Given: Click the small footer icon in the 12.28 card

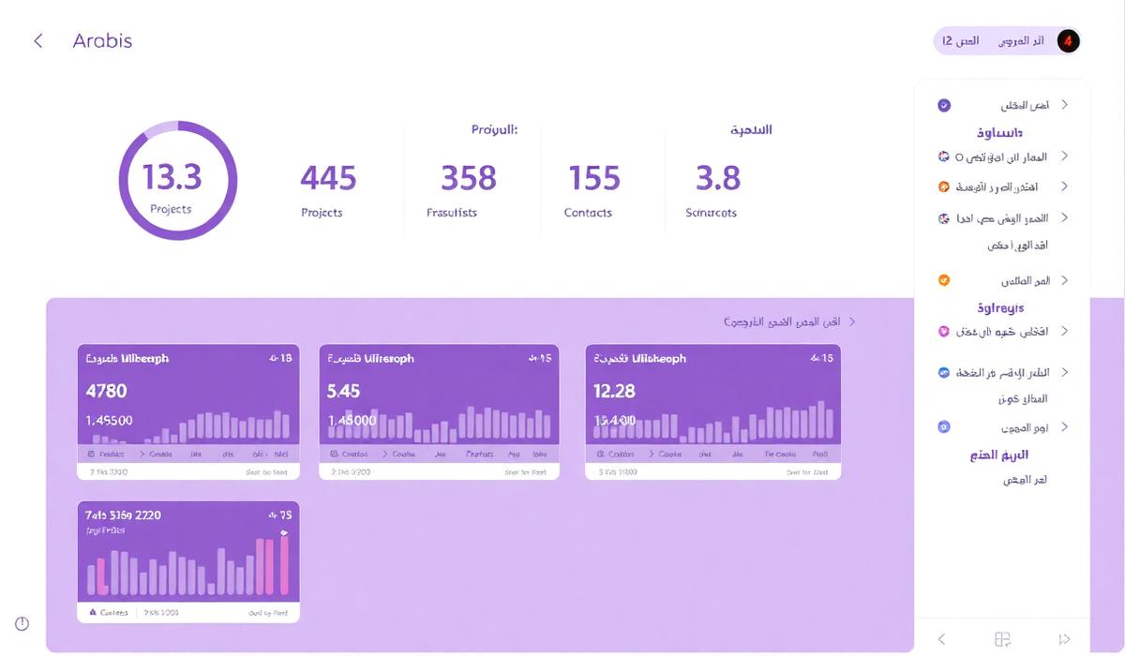Looking at the screenshot, I should [601, 454].
